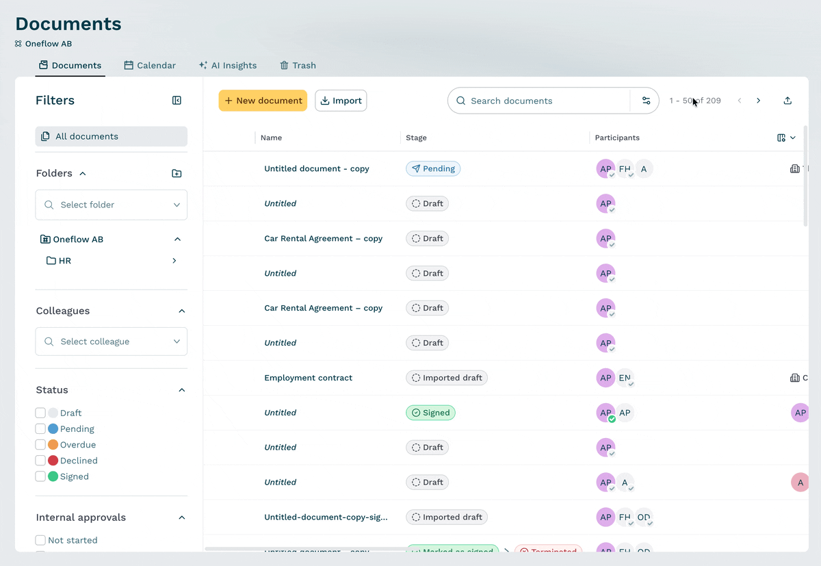Screen dimensions: 821x566
Task: Click the Import button
Action: (x=341, y=101)
